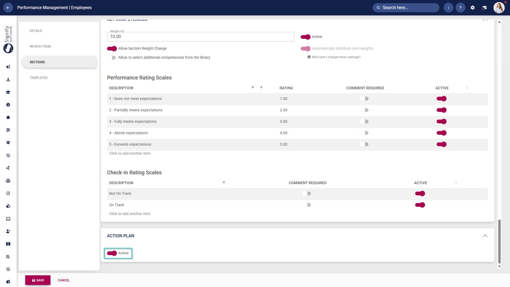Open the star sidebar icon
510x287 pixels.
(x=8, y=118)
